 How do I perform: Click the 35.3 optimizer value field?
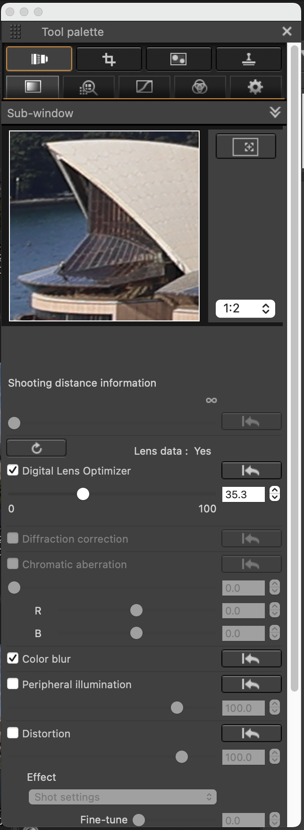(x=244, y=494)
